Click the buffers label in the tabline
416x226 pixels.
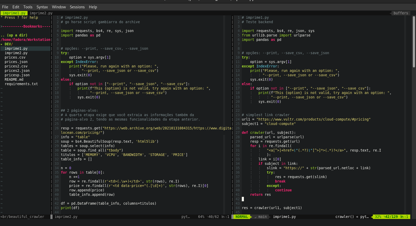click(x=401, y=13)
